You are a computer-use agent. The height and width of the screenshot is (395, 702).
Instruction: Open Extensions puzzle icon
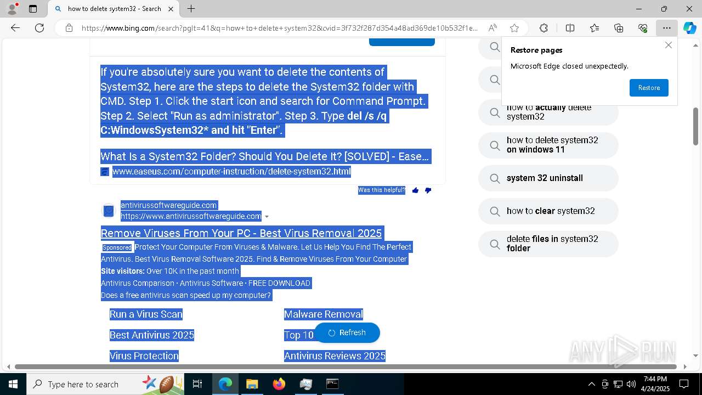(x=544, y=28)
